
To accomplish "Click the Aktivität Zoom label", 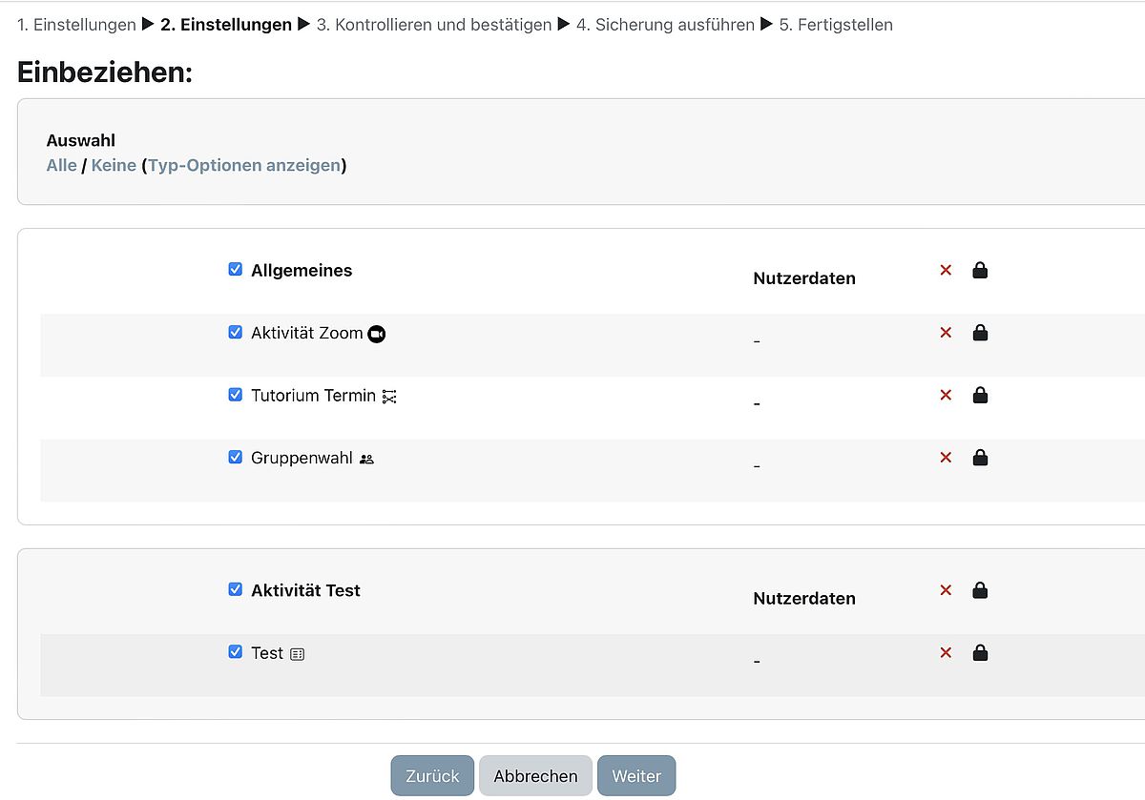I will (307, 333).
